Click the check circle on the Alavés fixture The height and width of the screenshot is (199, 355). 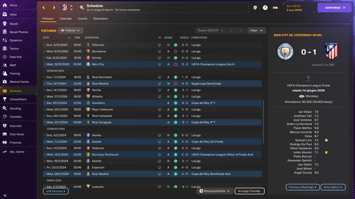[45, 135]
